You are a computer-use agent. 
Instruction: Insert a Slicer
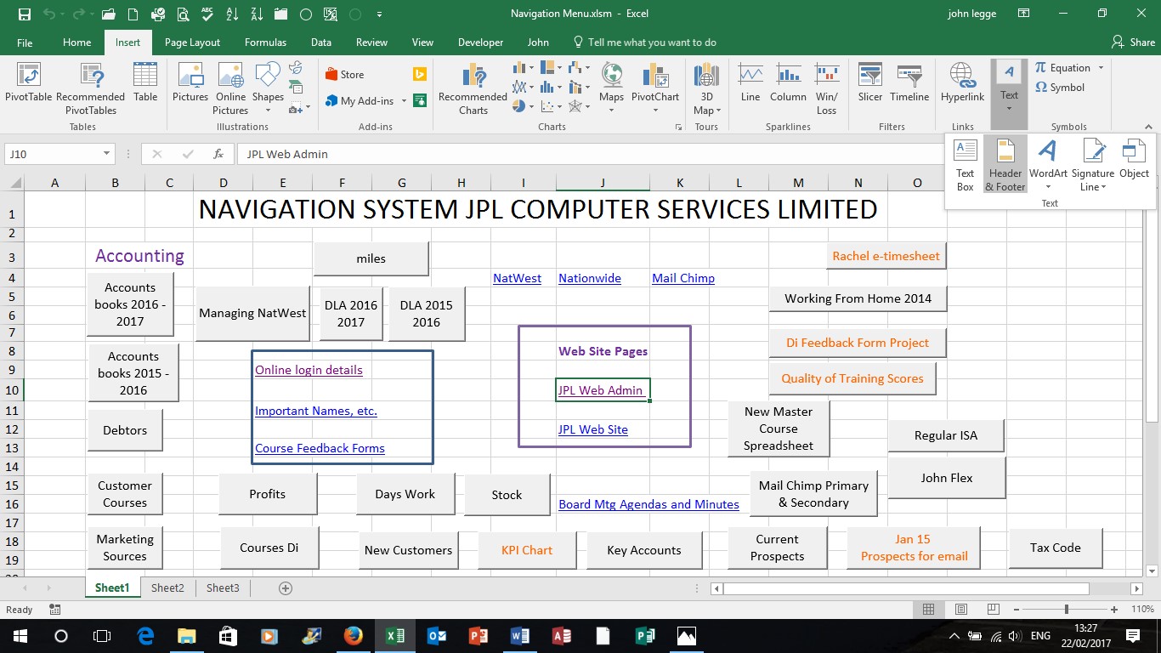[870, 83]
